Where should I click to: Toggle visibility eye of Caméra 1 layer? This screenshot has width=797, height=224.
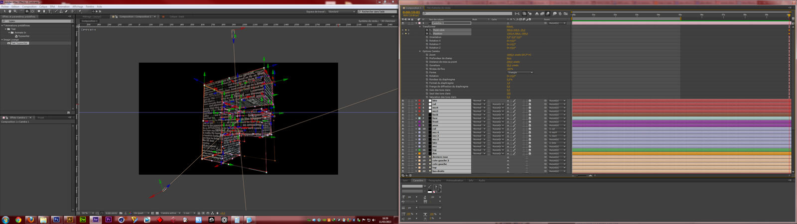[x=403, y=23]
